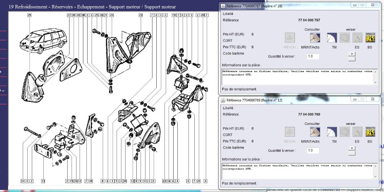This screenshot has width=384, height=192.
Task: Click the REACH icon in the bottom dialog
Action: point(290,132)
